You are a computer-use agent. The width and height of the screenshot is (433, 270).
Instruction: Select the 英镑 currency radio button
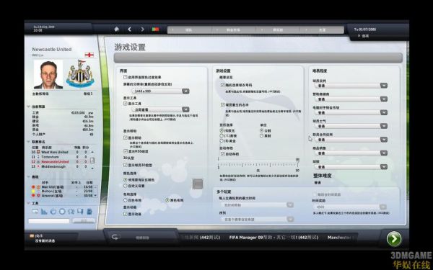[x=222, y=136]
